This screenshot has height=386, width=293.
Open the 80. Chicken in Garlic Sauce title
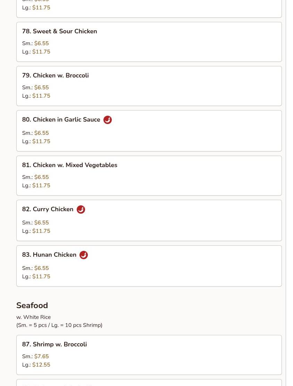(x=61, y=120)
